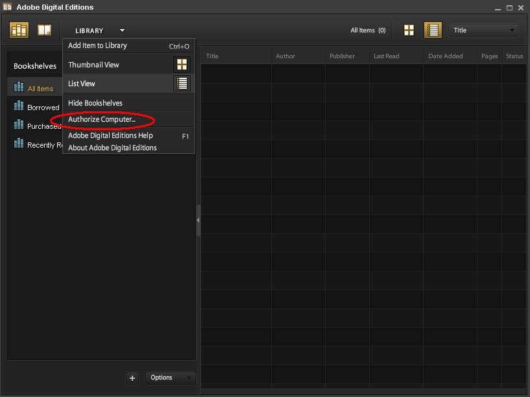This screenshot has height=397, width=530.
Task: Click the All Items (0) counter text
Action: pos(368,30)
